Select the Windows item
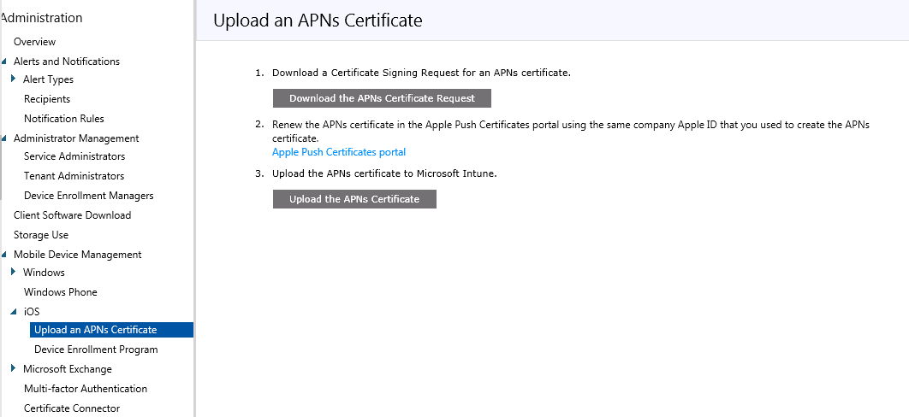Viewport: 909px width, 417px height. click(44, 273)
